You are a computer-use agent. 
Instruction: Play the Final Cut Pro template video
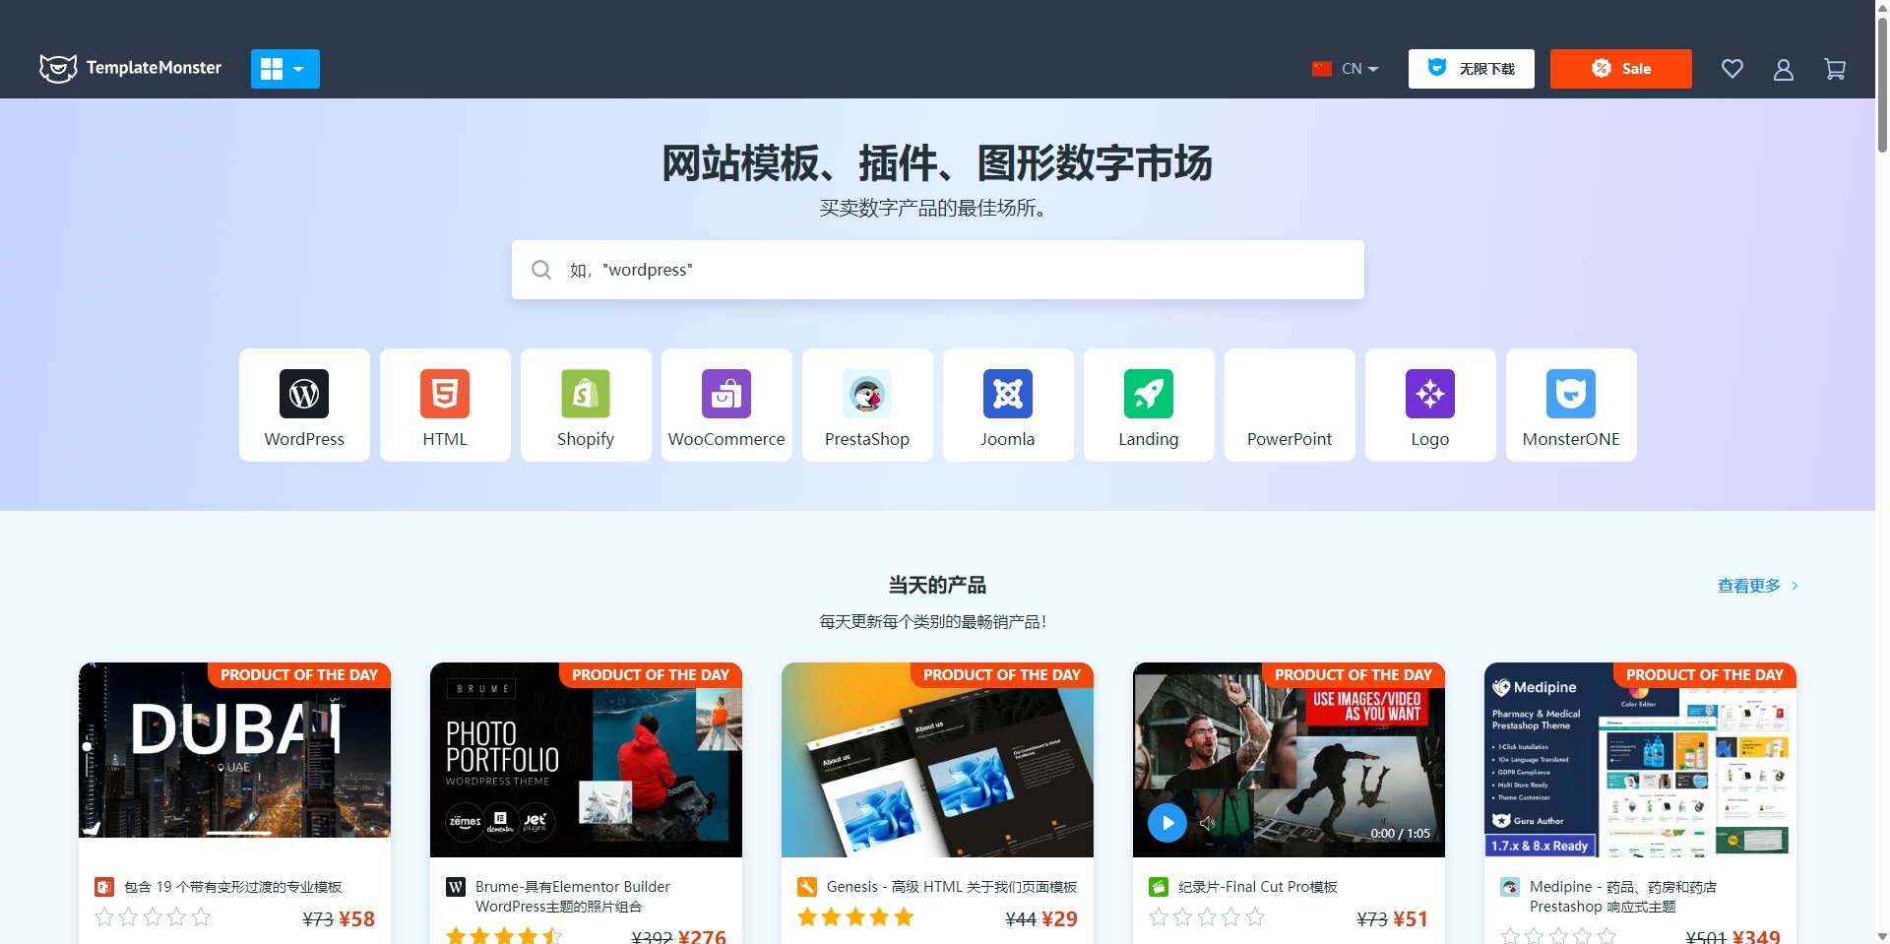click(1167, 823)
